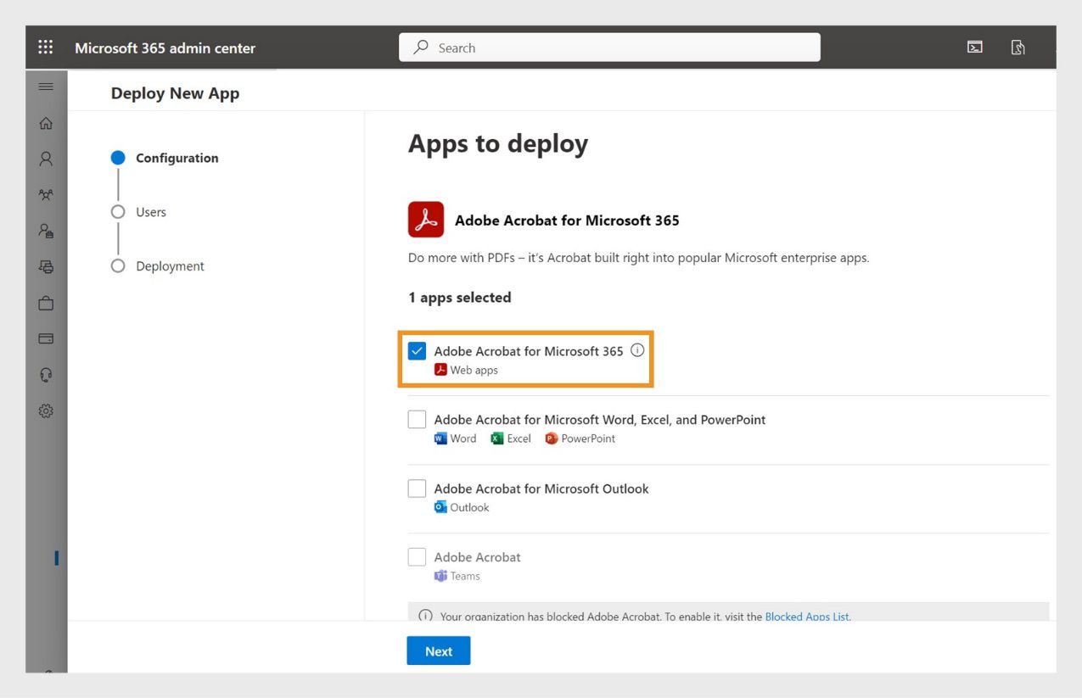
Task: Check Adobe Acrobat for Word, Excel, and PowerPoint
Action: (417, 418)
